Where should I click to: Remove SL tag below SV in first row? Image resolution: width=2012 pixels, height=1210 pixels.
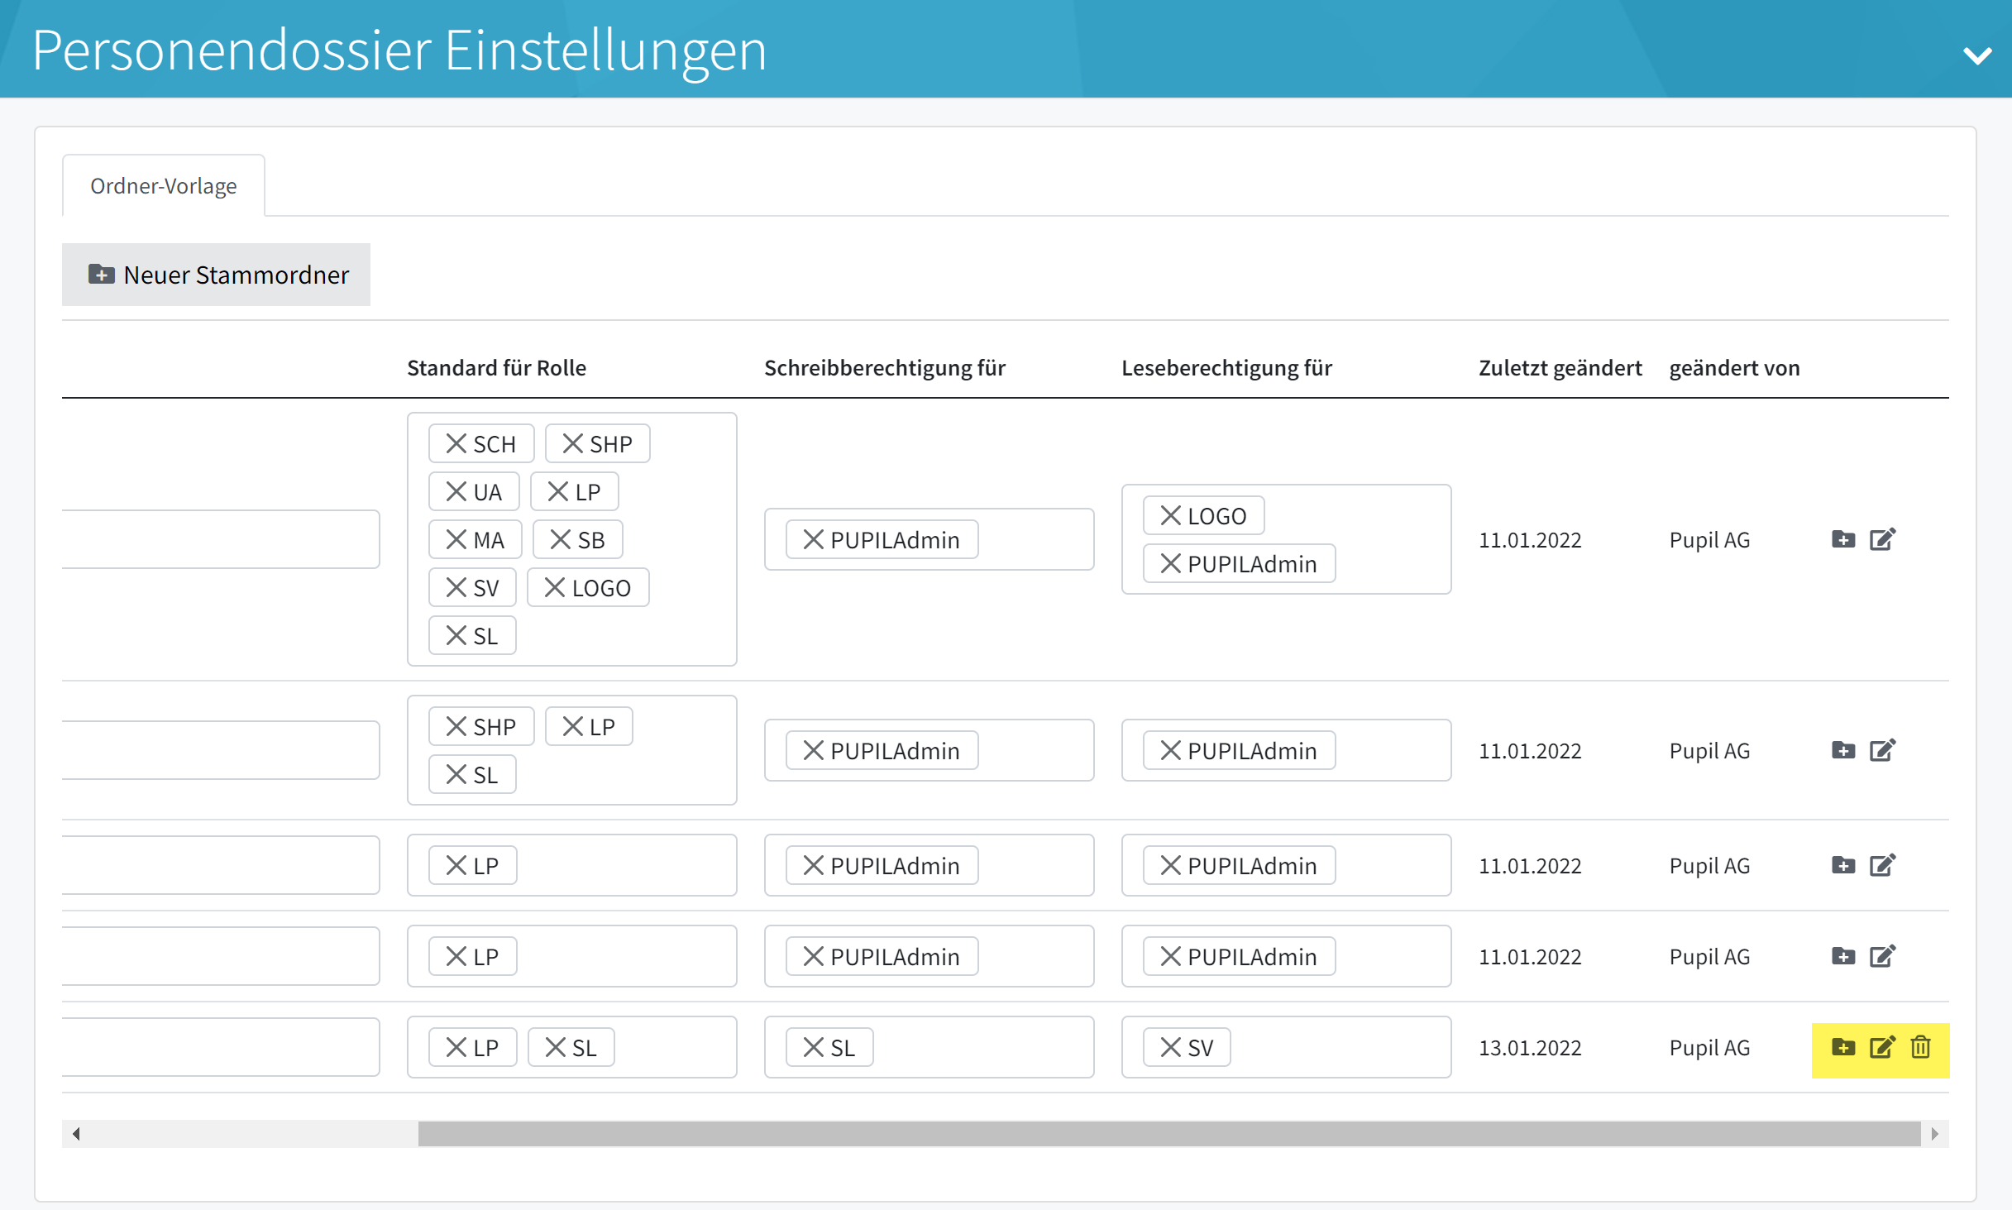[456, 636]
